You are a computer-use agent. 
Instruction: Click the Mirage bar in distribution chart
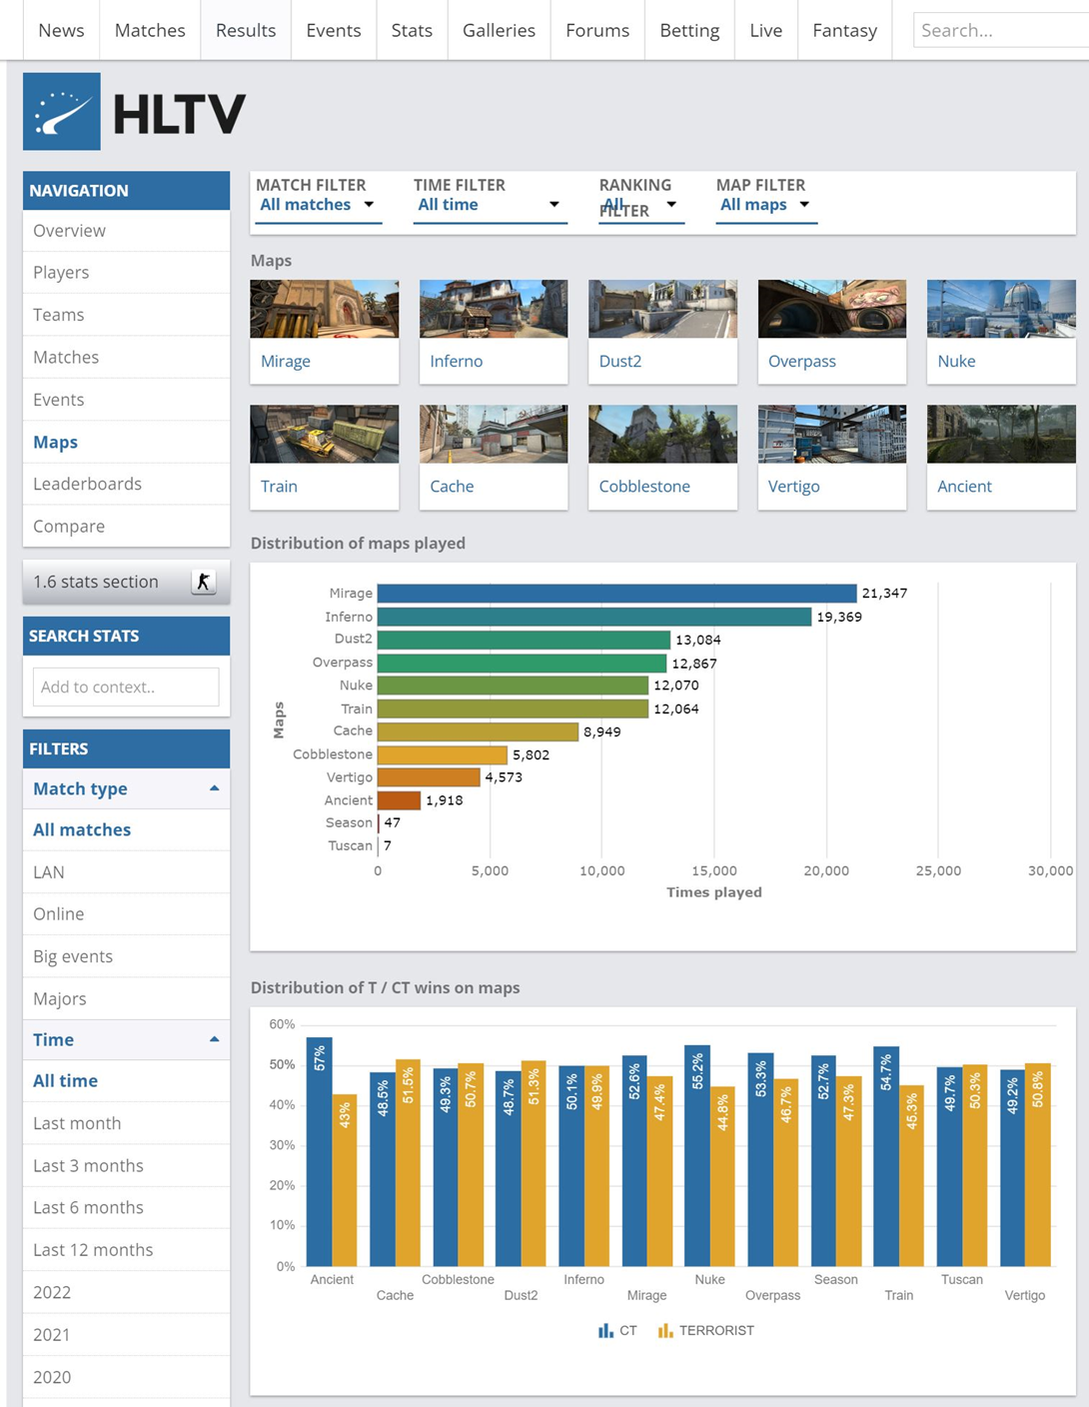pyautogui.click(x=616, y=593)
